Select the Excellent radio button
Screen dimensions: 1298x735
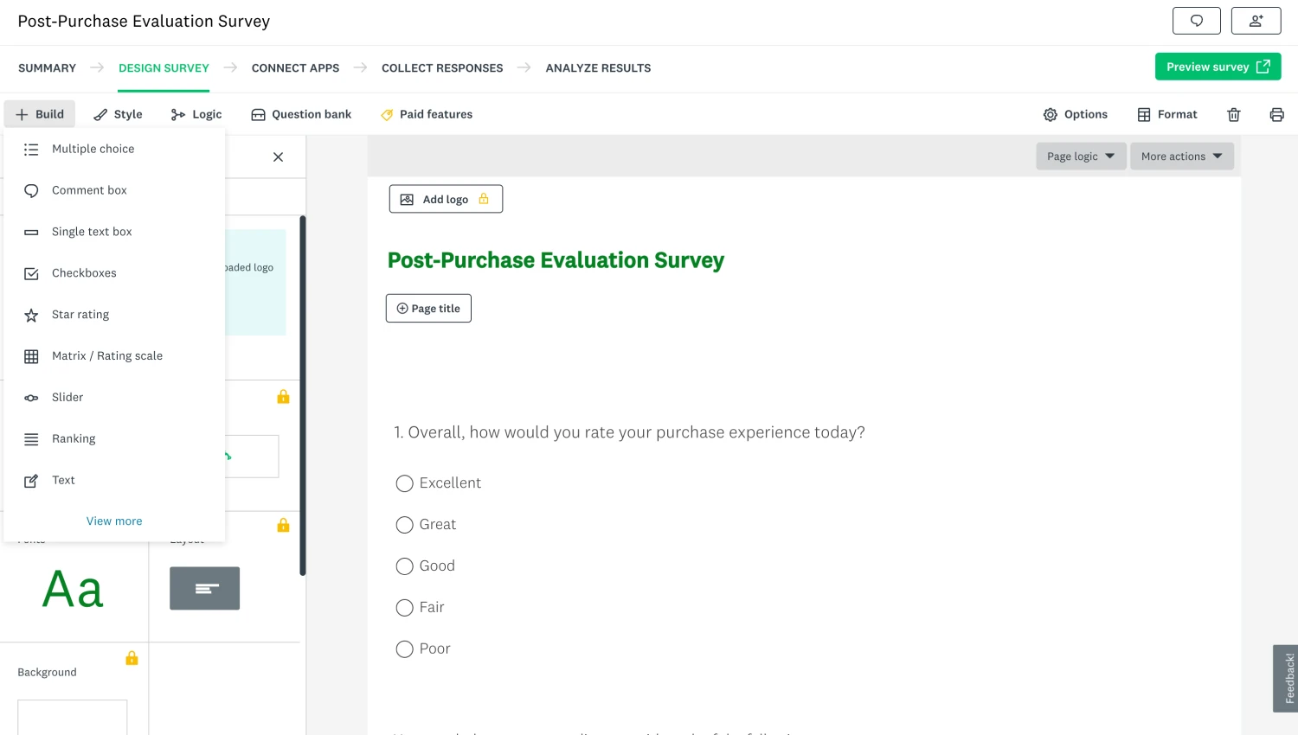click(x=404, y=483)
